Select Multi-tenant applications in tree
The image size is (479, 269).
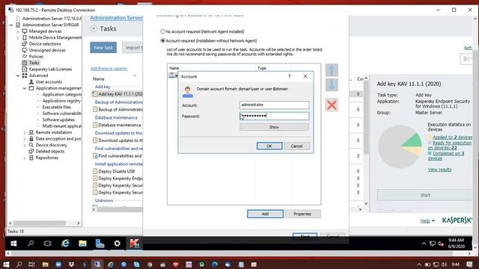coord(61,126)
